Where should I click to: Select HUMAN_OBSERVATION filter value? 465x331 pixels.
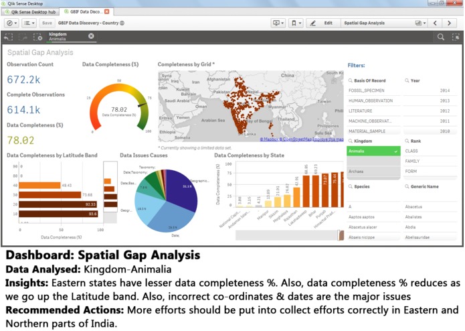(373, 101)
